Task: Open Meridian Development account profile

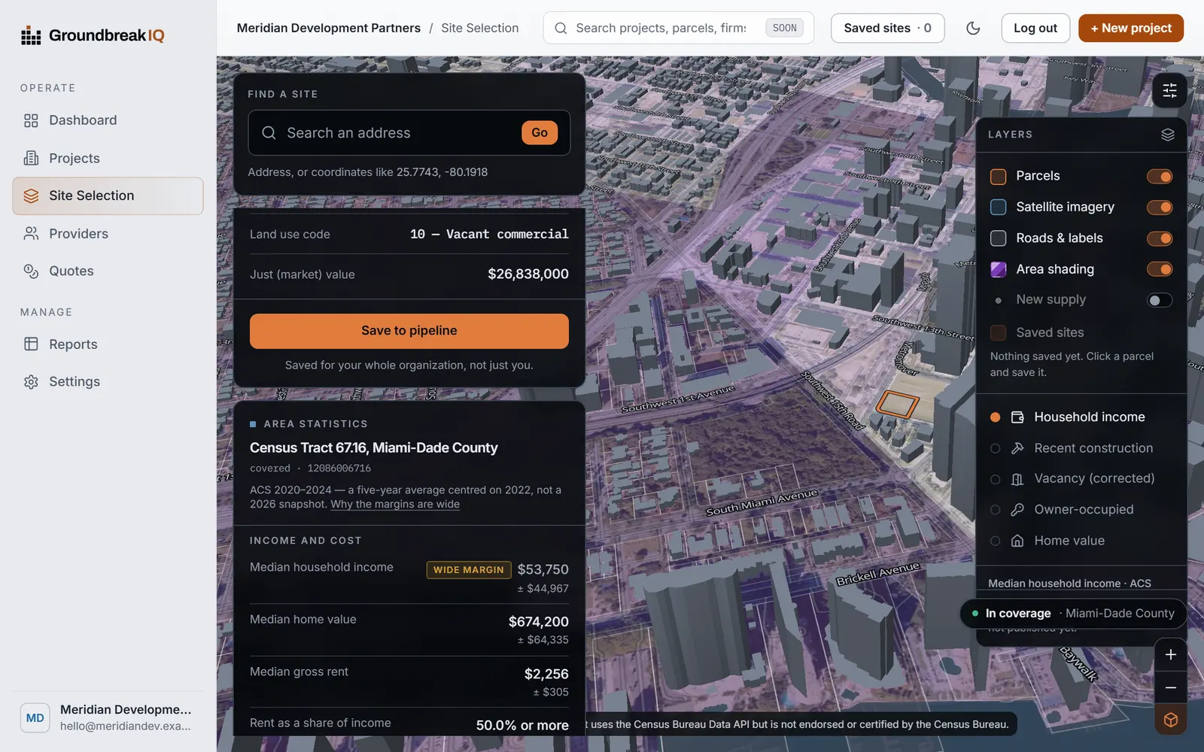Action: (x=108, y=717)
